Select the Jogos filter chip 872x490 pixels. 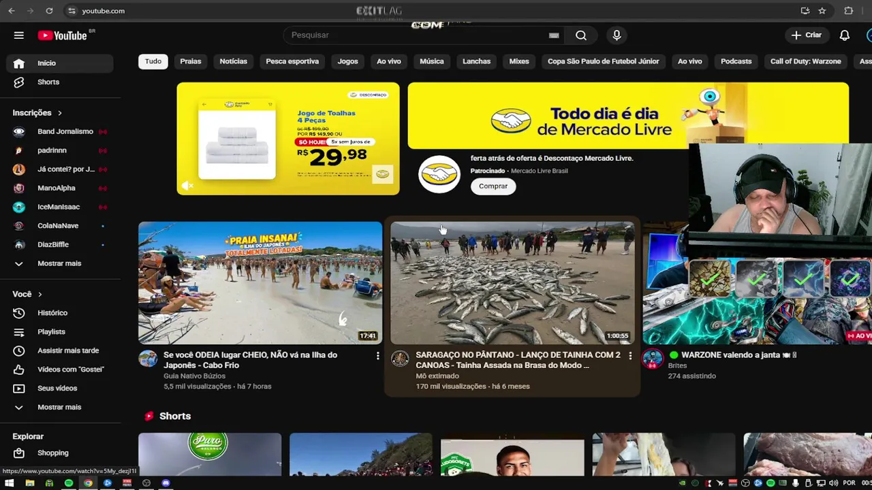pyautogui.click(x=347, y=61)
